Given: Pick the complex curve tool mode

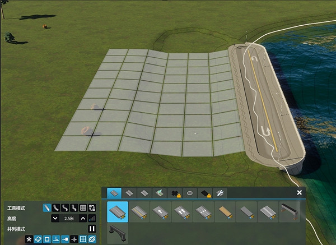Looking at the screenshot, I should (x=65, y=208).
